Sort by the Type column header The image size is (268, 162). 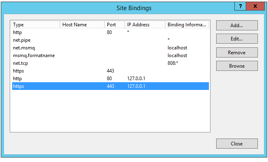(x=35, y=25)
